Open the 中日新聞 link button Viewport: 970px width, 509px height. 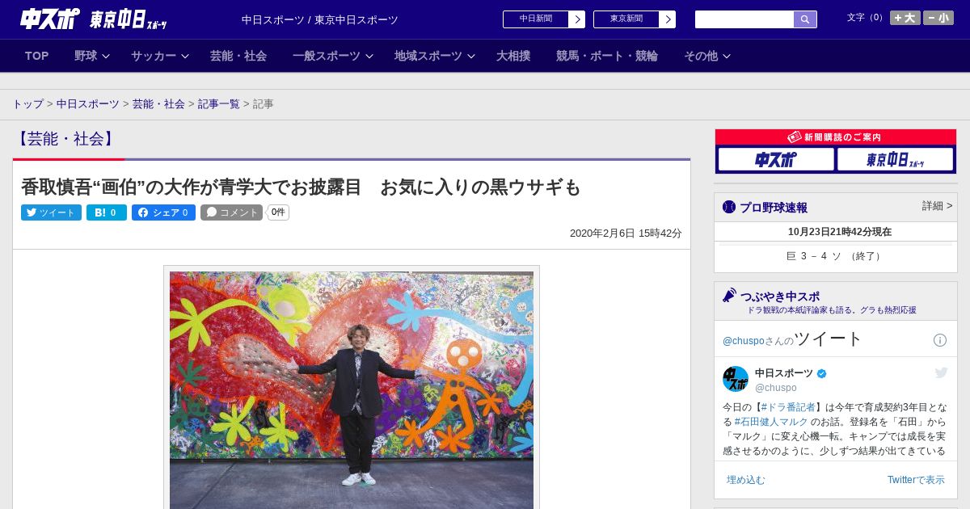[536, 19]
